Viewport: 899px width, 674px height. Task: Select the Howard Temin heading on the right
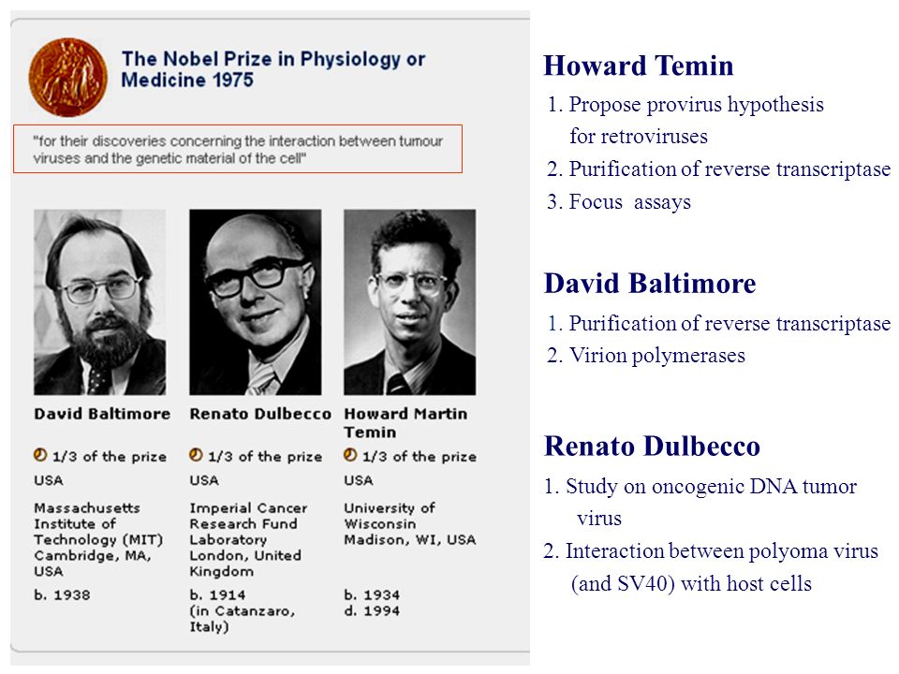click(639, 66)
